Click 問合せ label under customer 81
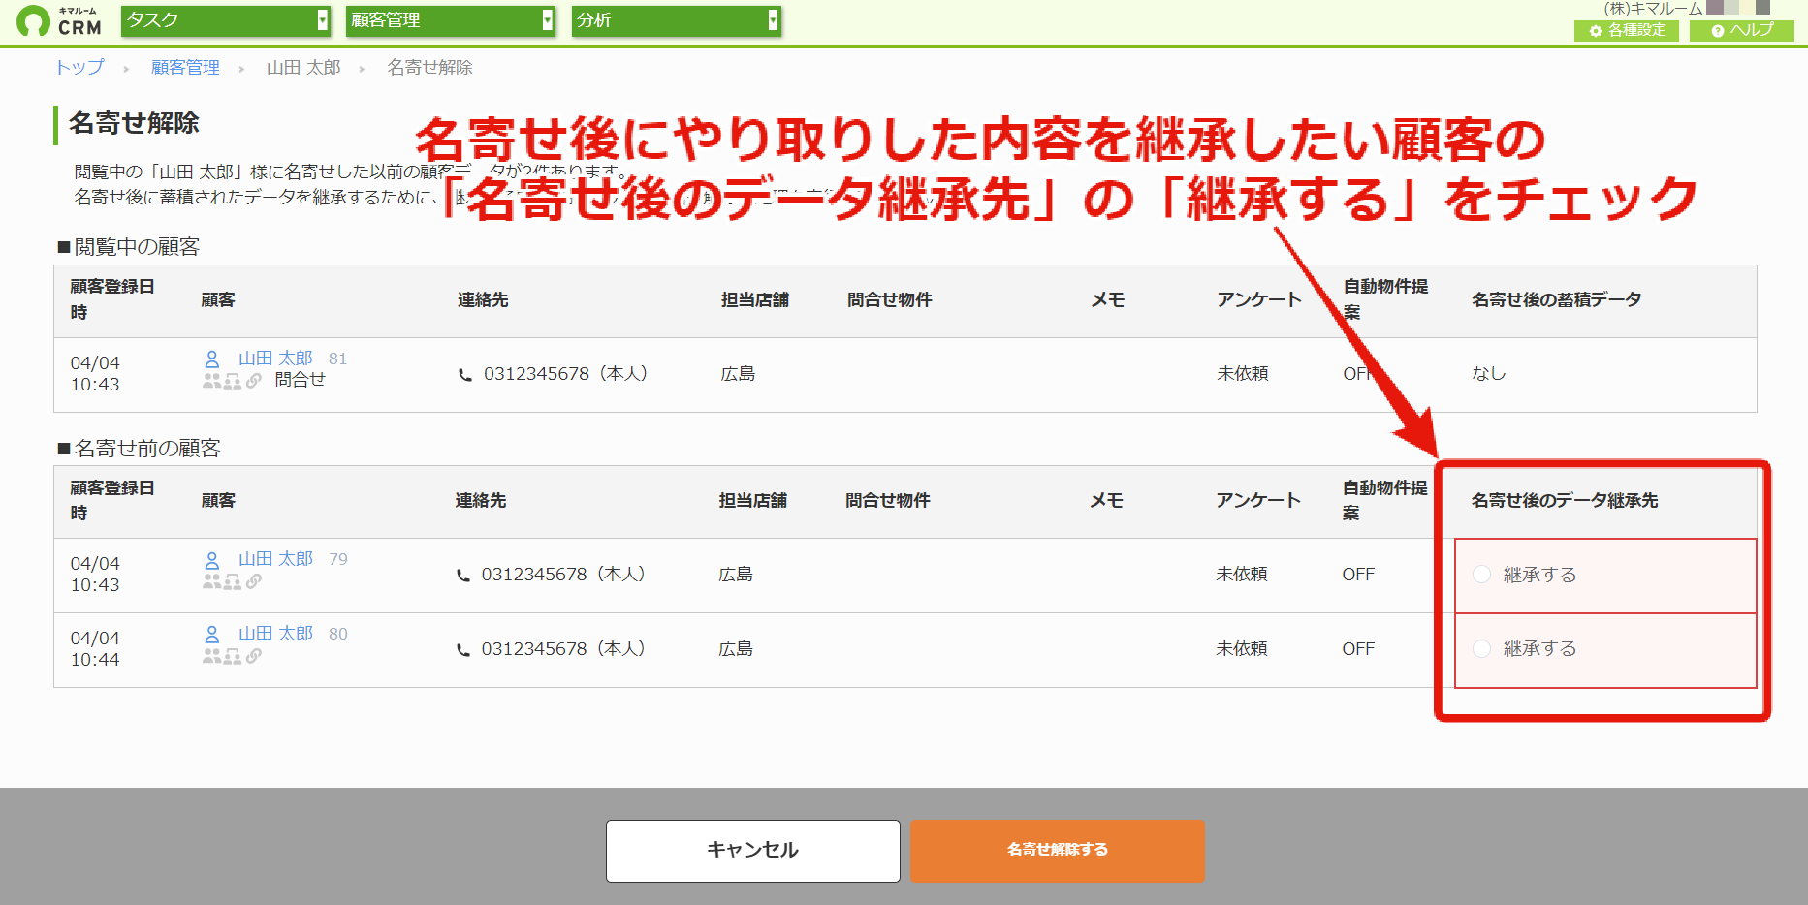This screenshot has height=905, width=1808. 300,380
